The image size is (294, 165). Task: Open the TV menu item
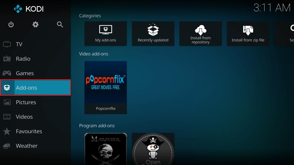coord(36,44)
